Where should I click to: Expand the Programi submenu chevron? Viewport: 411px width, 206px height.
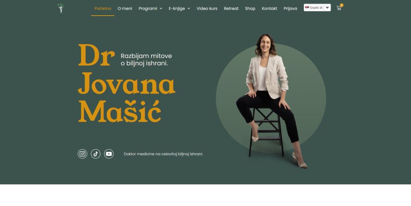[161, 8]
